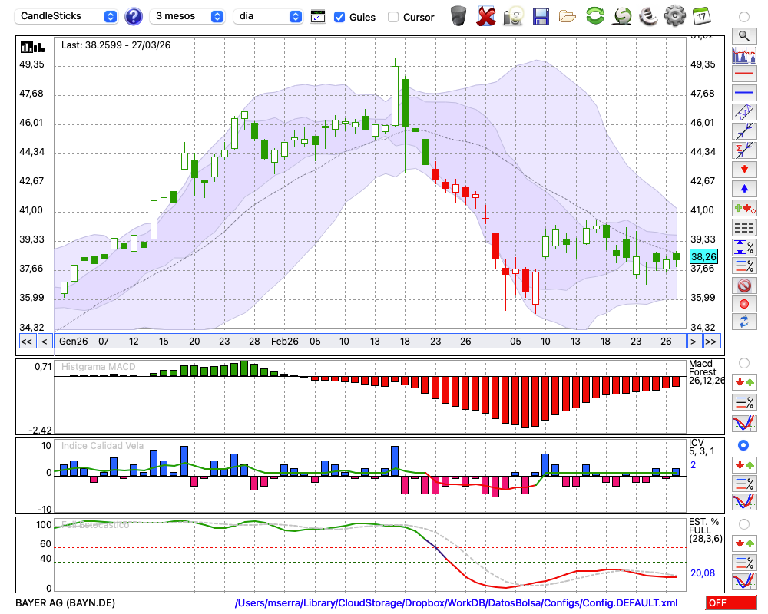Expand the dia interval dropdown
Image resolution: width=768 pixels, height=614 pixels.
click(267, 16)
